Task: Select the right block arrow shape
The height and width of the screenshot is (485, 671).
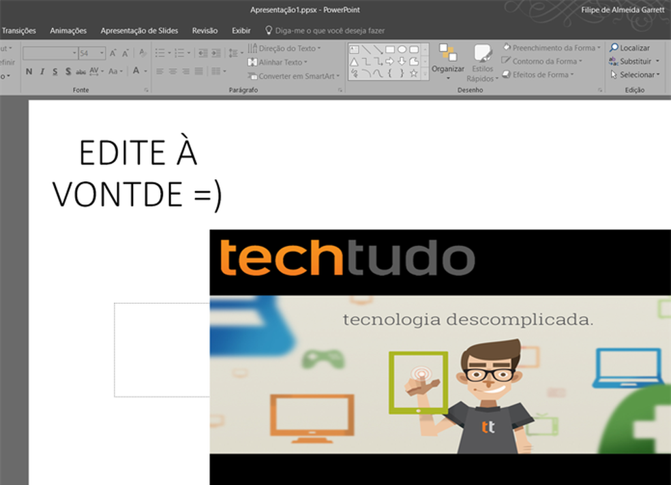Action: click(390, 61)
